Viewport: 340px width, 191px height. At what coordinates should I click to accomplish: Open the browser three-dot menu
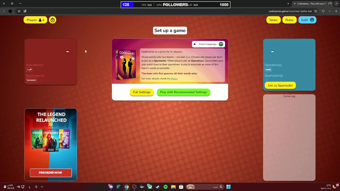pyautogui.click(x=4, y=11)
